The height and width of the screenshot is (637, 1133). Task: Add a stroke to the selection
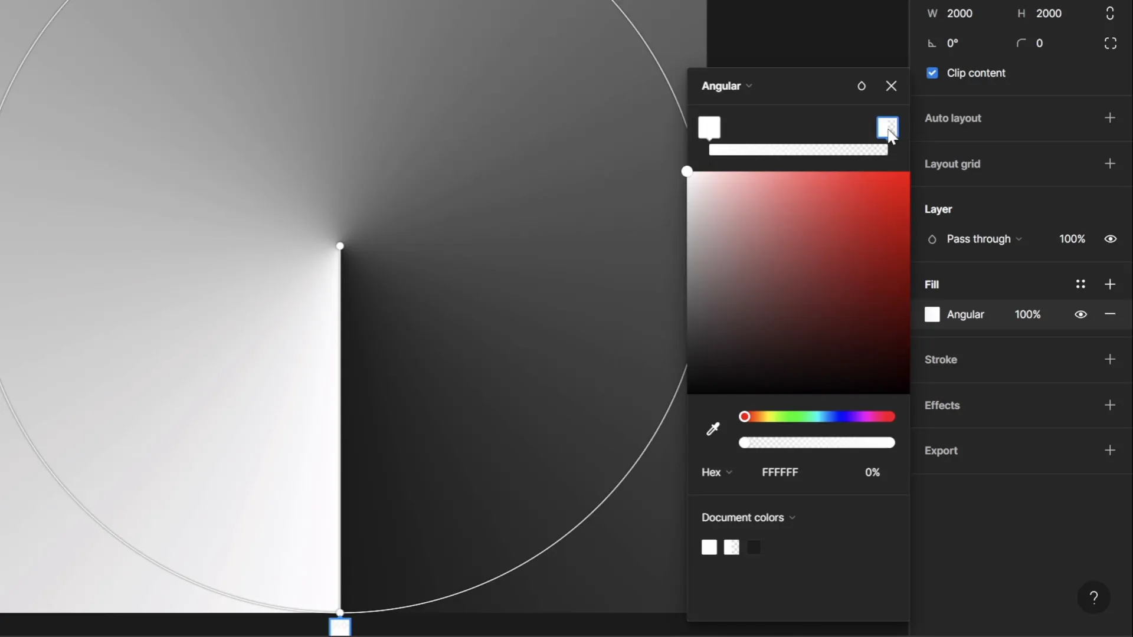click(1110, 359)
